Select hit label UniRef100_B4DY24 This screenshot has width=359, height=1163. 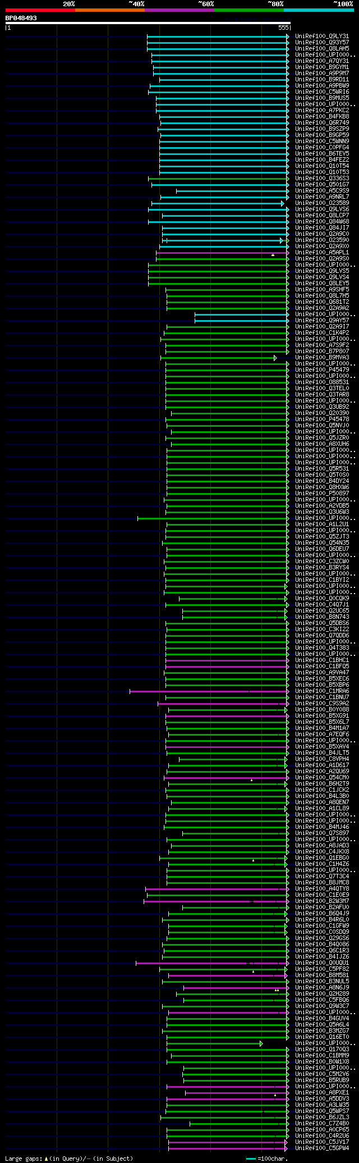(323, 481)
